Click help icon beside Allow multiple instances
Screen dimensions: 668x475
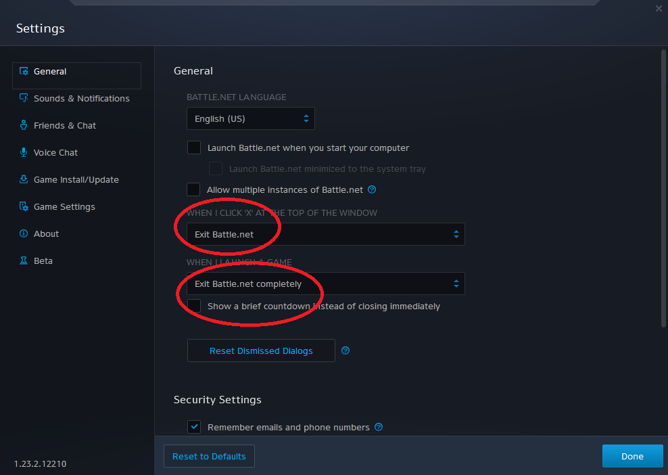(372, 189)
